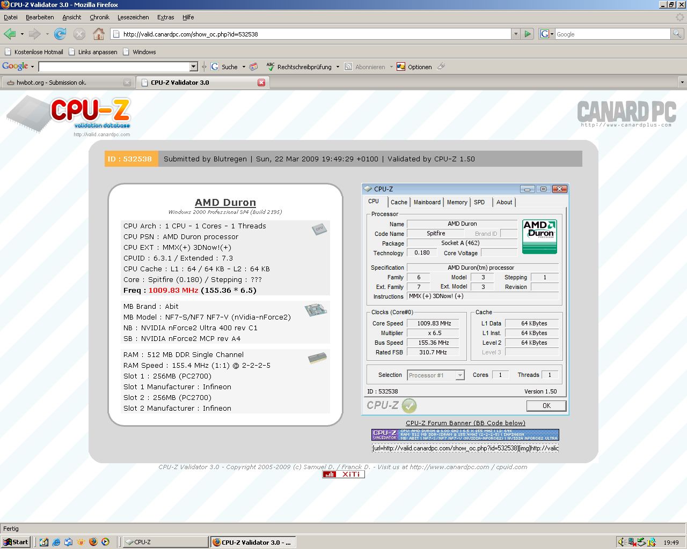The width and height of the screenshot is (687, 549).
Task: Open the Ansicht menu
Action: [72, 17]
